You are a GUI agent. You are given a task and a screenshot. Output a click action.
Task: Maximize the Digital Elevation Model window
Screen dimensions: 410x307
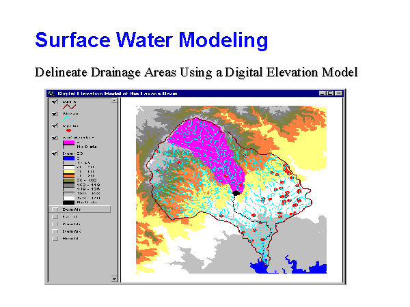329,93
